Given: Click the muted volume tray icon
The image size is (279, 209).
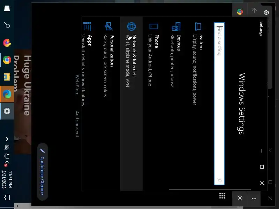Looking at the screenshot, I should pos(7,164).
